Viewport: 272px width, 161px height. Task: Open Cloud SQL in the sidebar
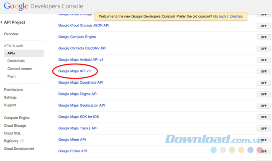12,133
